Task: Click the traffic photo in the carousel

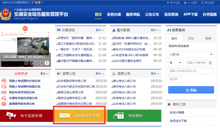Action: pos(33,46)
